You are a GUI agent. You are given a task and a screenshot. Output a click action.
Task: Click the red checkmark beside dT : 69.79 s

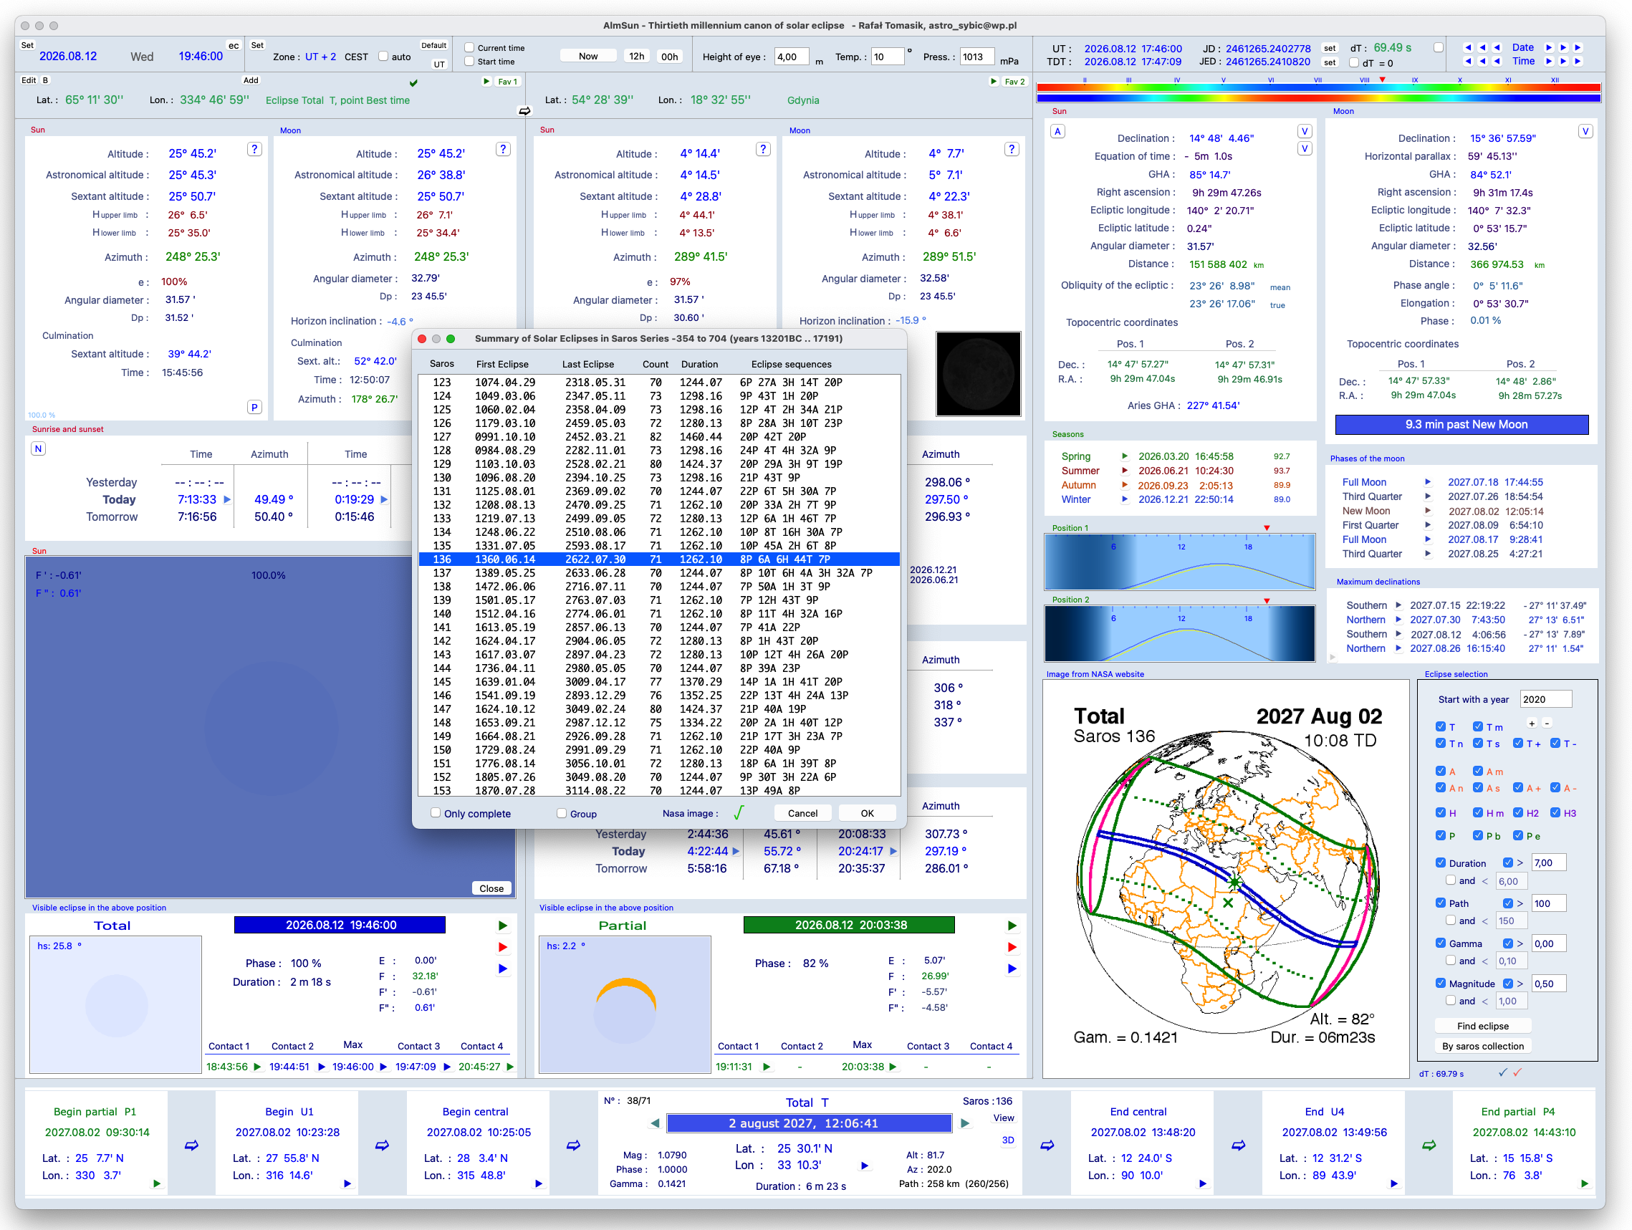pos(1517,1072)
